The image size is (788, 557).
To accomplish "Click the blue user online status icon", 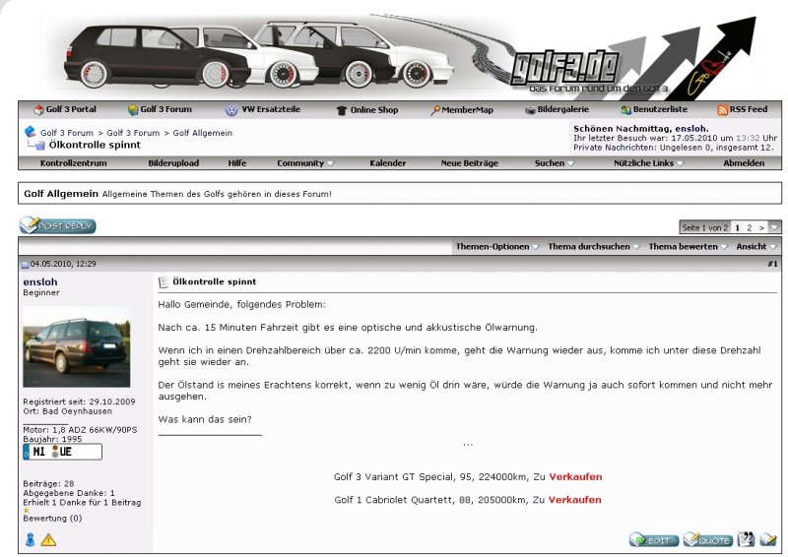I will [30, 539].
